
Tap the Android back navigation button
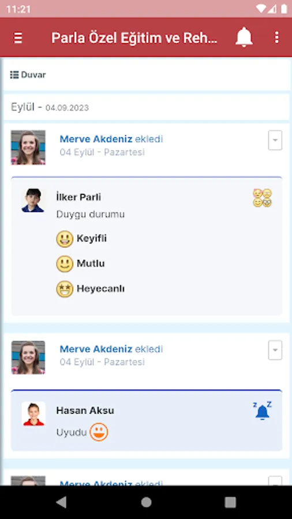click(61, 502)
